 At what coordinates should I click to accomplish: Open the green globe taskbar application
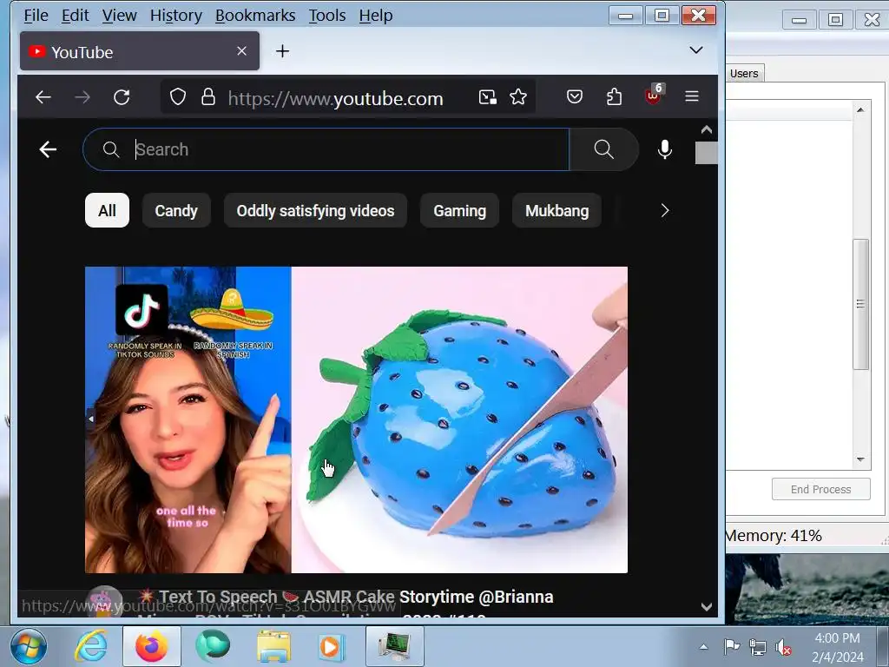pos(213,646)
